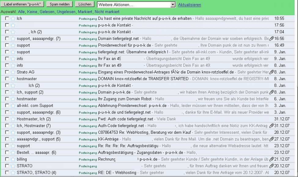The image size is (298, 177).
Task: Star the Providerwechsel für p-u-n-k.de email
Action: 13,45
